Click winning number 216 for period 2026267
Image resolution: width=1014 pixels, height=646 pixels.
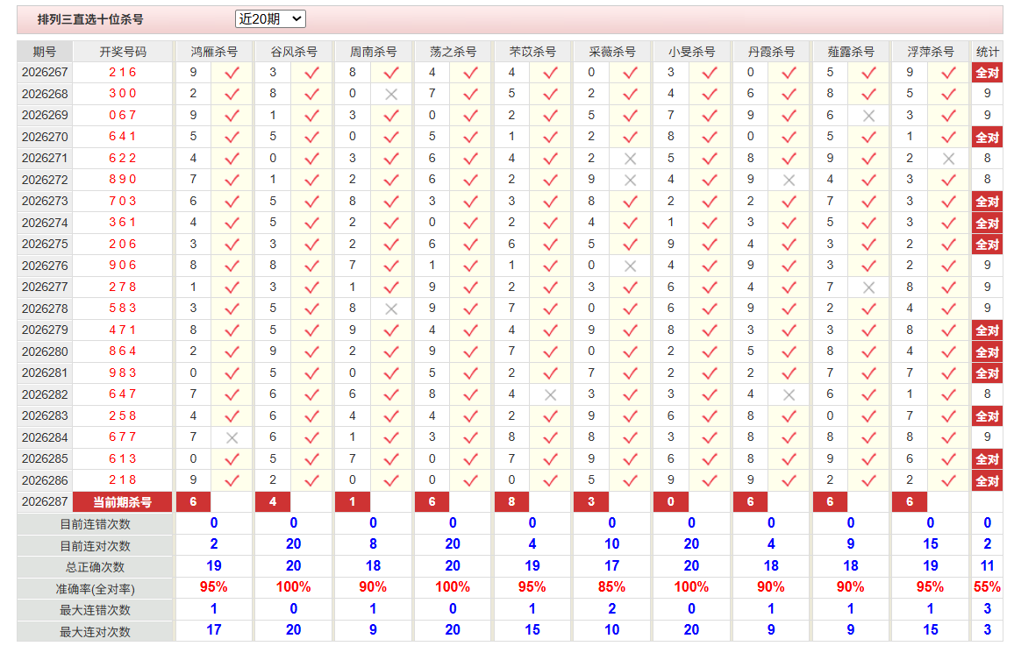[123, 73]
